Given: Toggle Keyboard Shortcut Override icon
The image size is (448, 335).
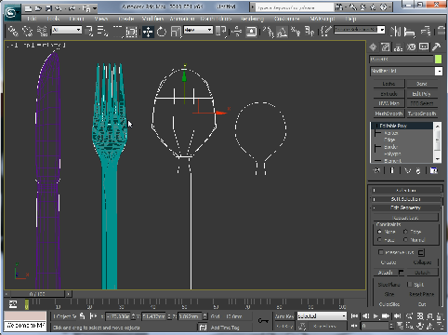Looking at the screenshot, I should (252, 32).
